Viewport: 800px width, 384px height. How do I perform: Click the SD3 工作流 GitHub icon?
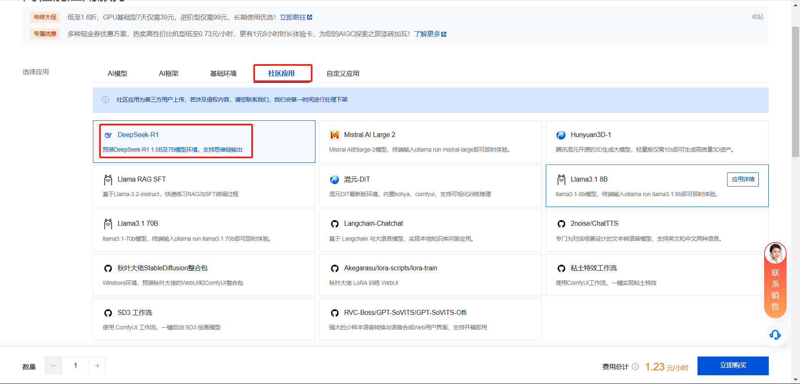point(108,313)
